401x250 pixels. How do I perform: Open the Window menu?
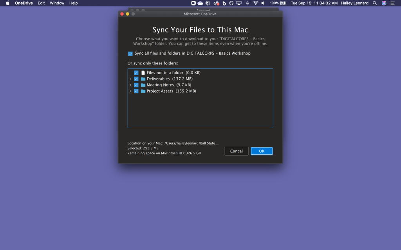click(57, 3)
